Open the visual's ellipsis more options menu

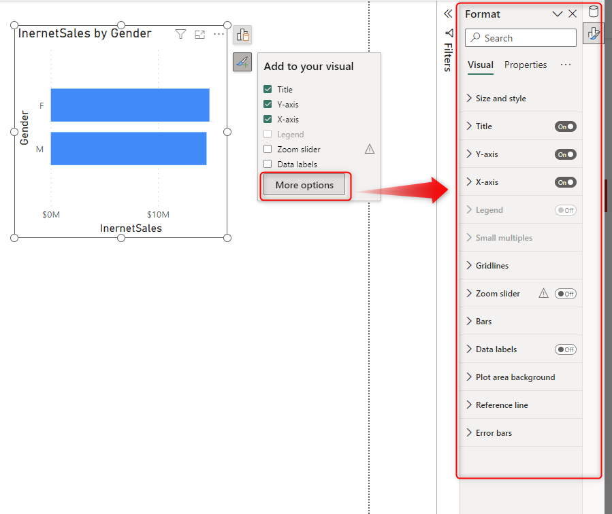pyautogui.click(x=219, y=34)
